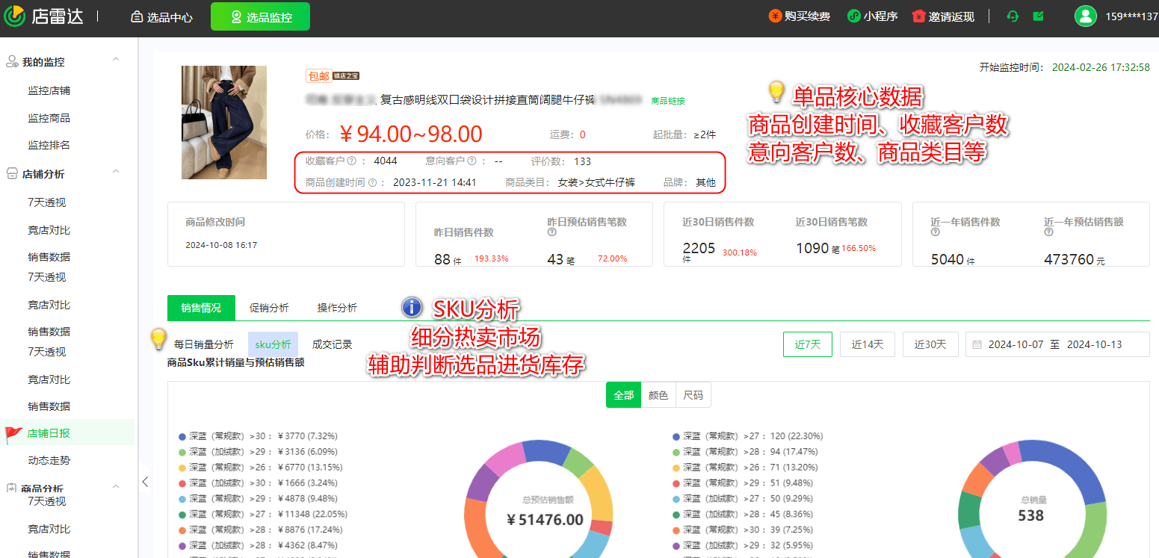Click the calendar icon in date range
Screen dimensions: 1159x558
977,345
